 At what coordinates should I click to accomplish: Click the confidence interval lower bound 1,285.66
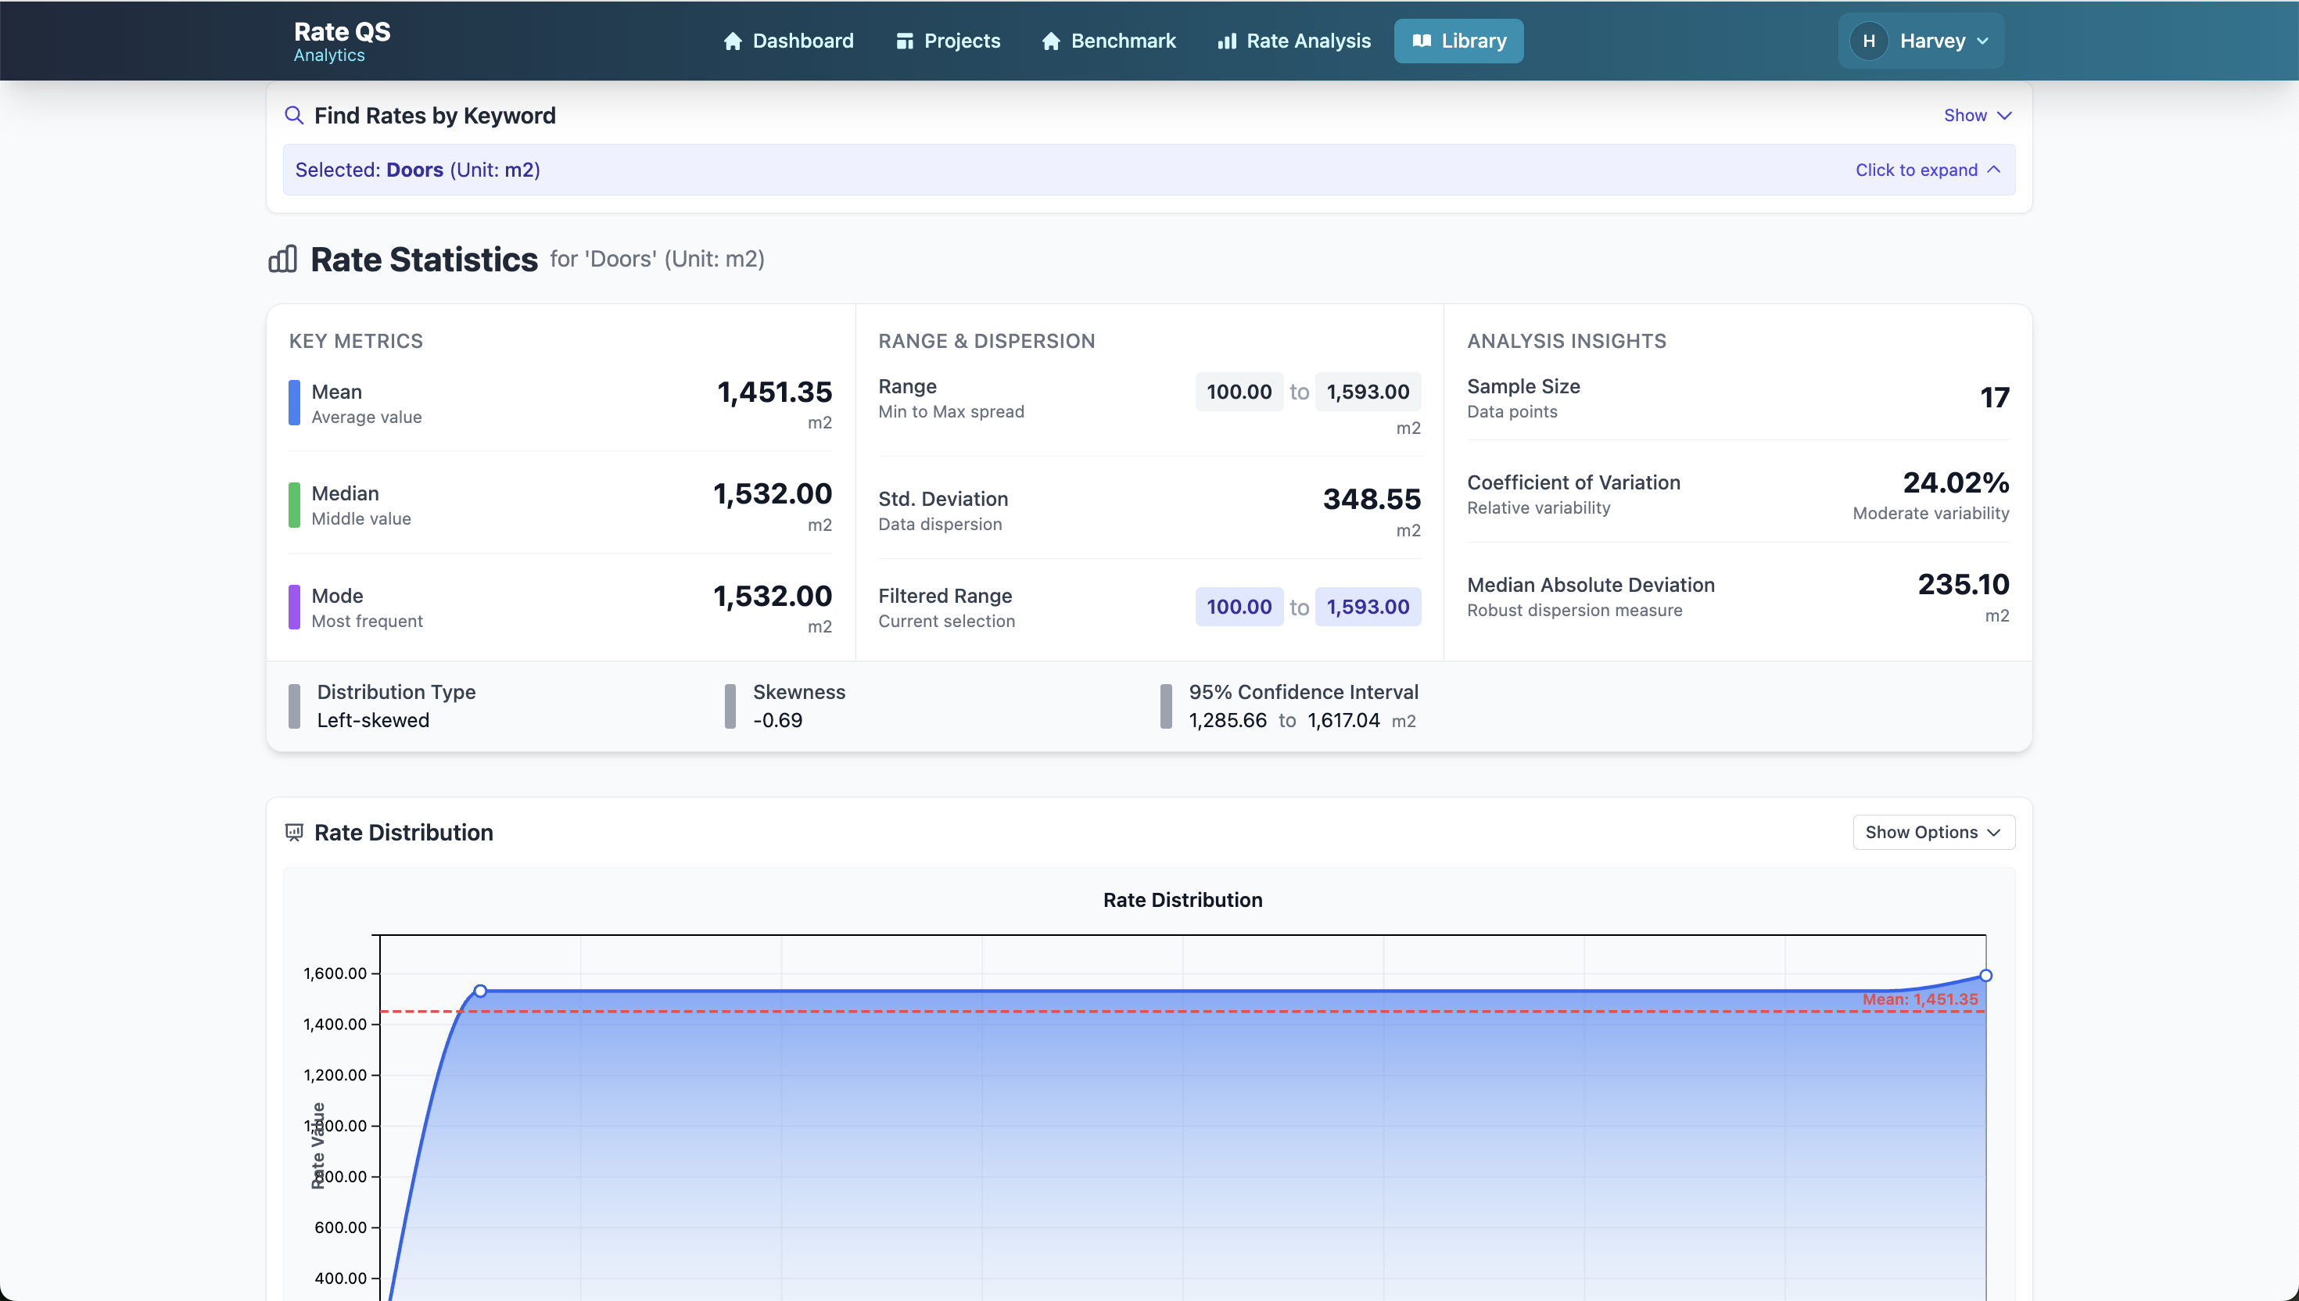(1227, 720)
